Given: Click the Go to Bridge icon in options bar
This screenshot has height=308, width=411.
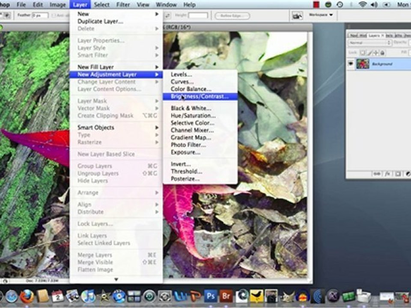Looking at the screenshot, I should coord(297,15).
